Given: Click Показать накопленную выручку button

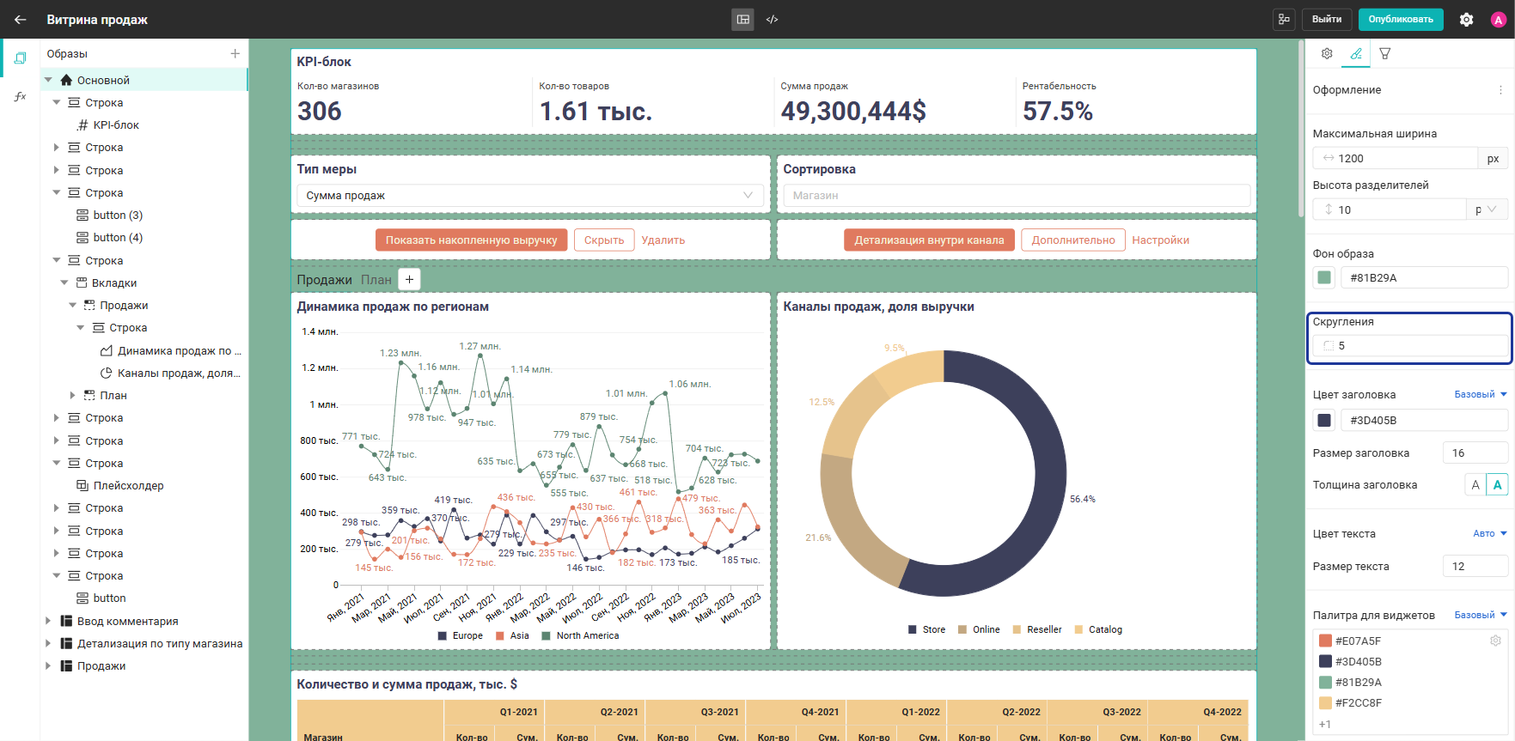Looking at the screenshot, I should point(472,240).
